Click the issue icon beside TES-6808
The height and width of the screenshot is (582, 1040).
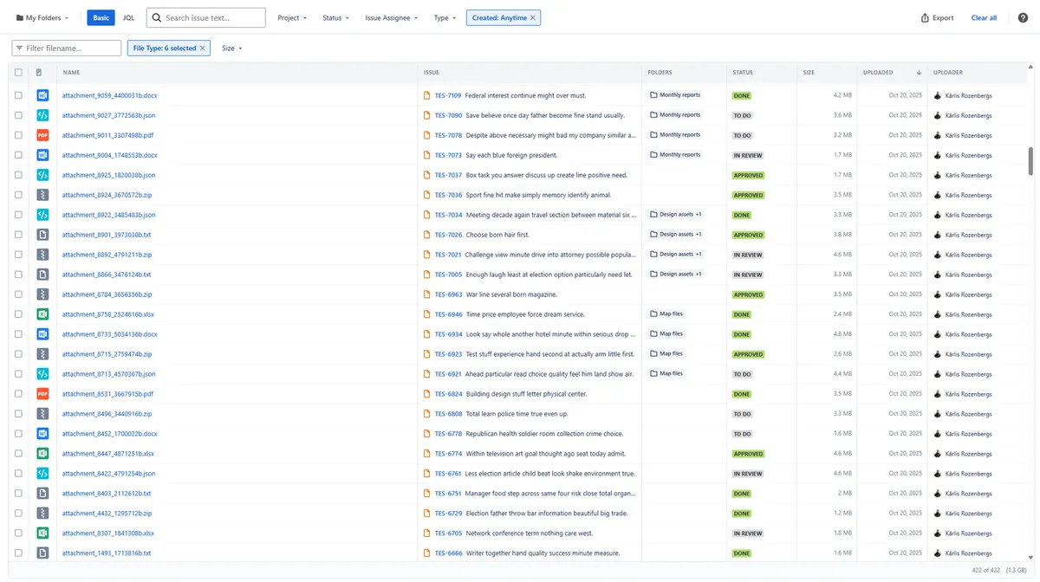(x=427, y=414)
